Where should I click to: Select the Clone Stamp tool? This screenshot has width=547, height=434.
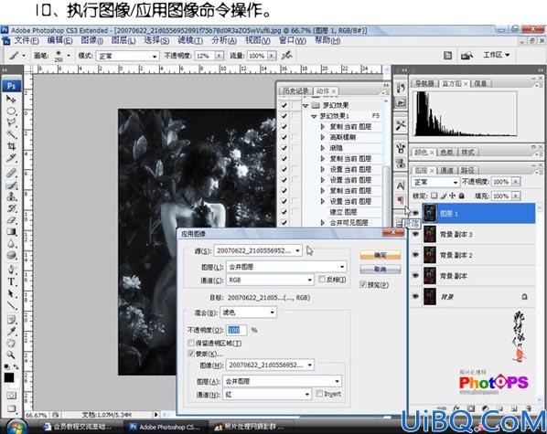tap(11, 196)
